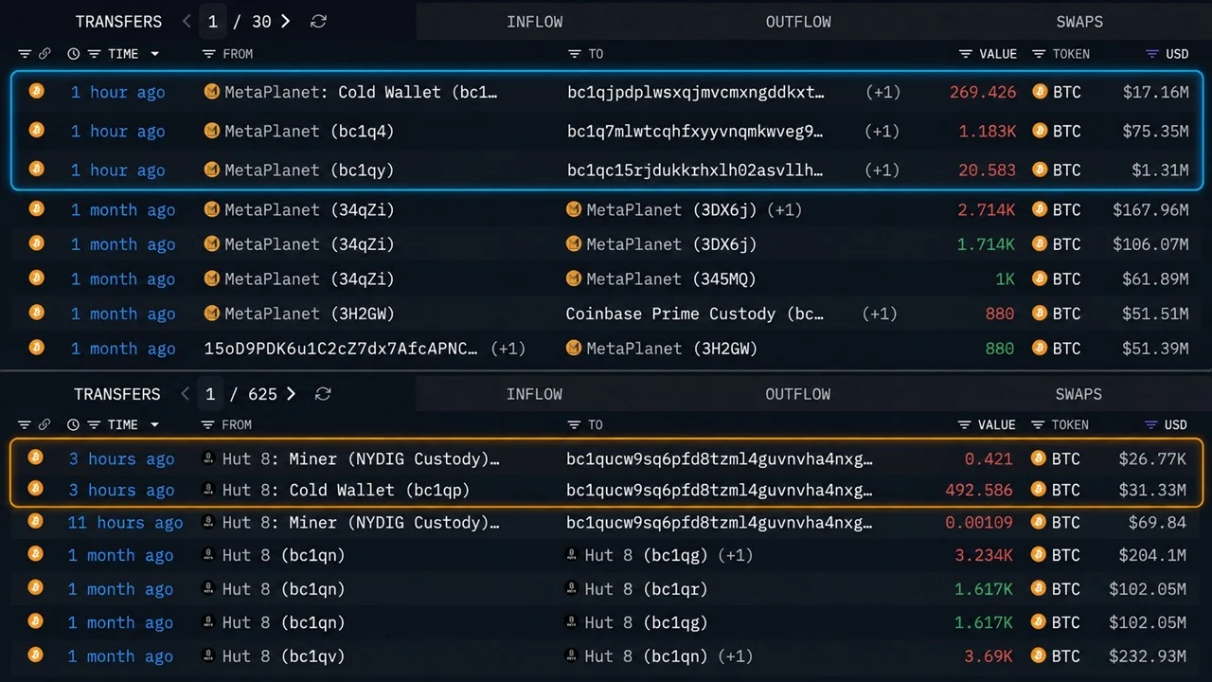Click Hut 8 logo beside Cold Wallet (bc1qp)
Viewport: 1212px width, 682px height.
tap(209, 490)
